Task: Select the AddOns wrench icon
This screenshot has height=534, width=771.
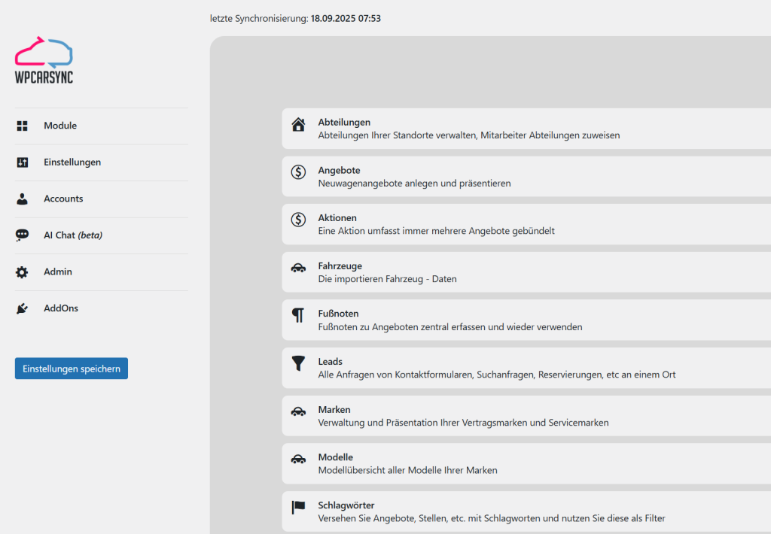Action: (x=22, y=308)
